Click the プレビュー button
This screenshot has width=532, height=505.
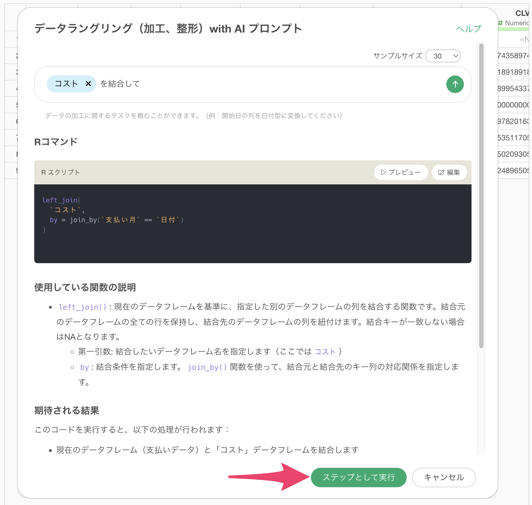point(401,172)
